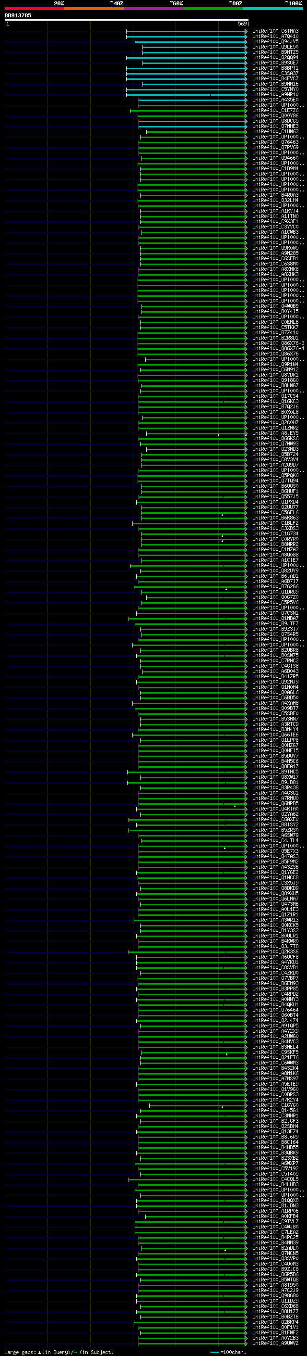Select hit UniRef100_C6TMA3
This screenshot has height=1356, width=307.
click(275, 31)
